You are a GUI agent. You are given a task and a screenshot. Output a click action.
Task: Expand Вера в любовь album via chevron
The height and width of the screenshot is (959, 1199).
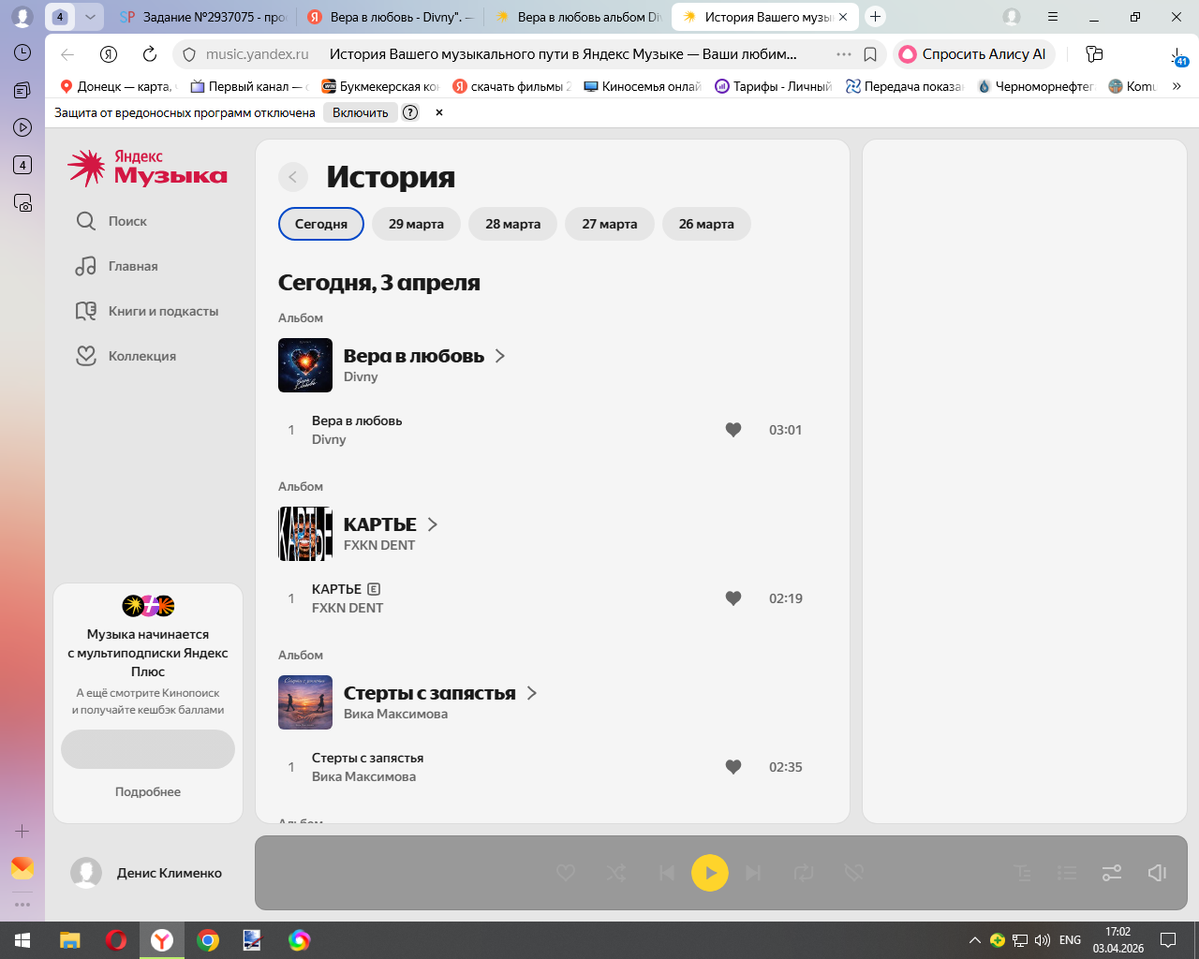tap(500, 356)
